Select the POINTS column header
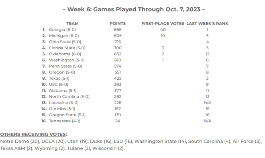 (118, 24)
